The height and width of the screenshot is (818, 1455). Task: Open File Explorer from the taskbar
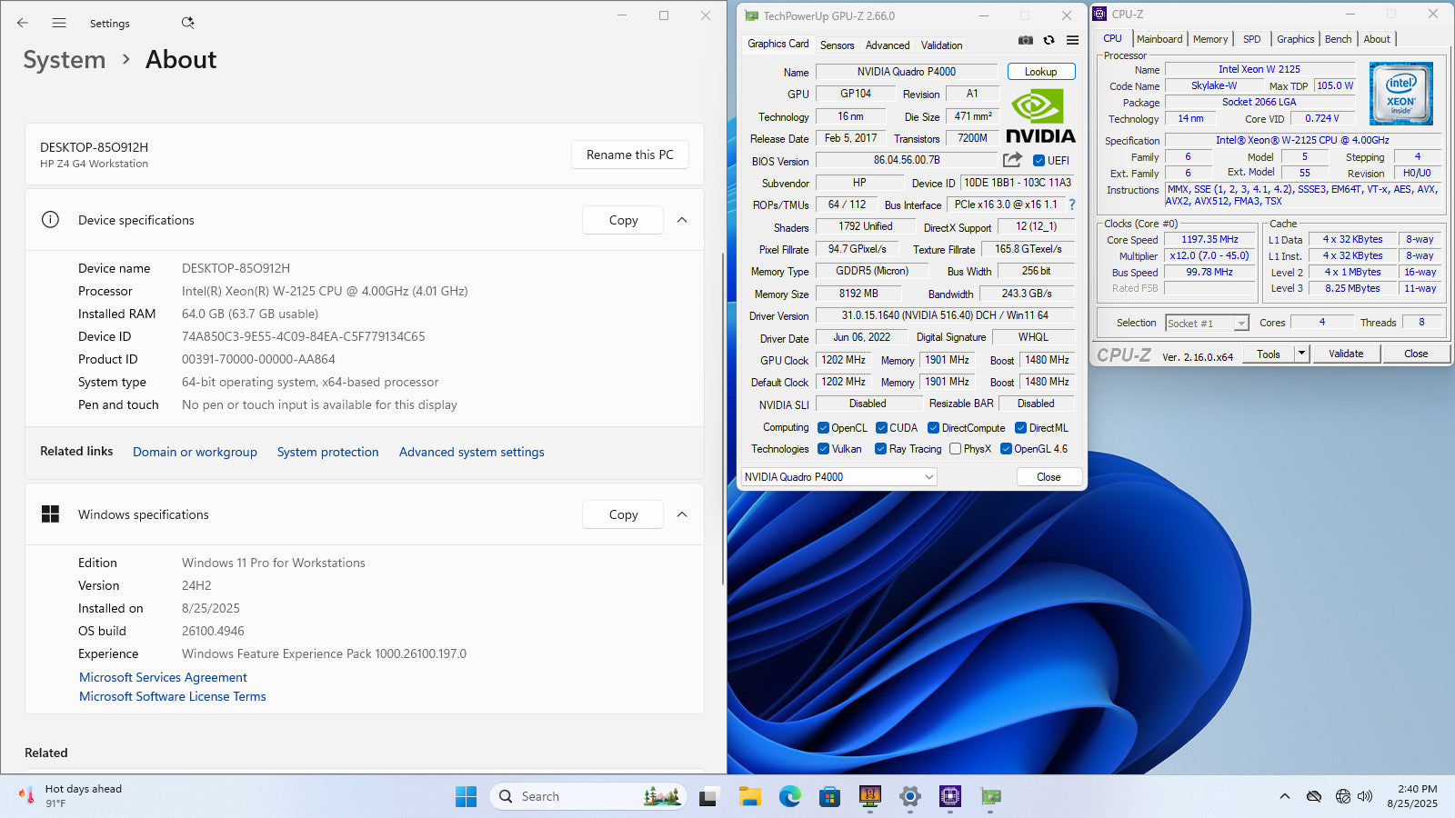749,797
